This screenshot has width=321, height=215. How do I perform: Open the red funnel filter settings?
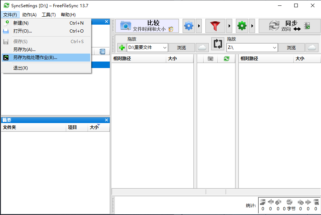pos(215,26)
